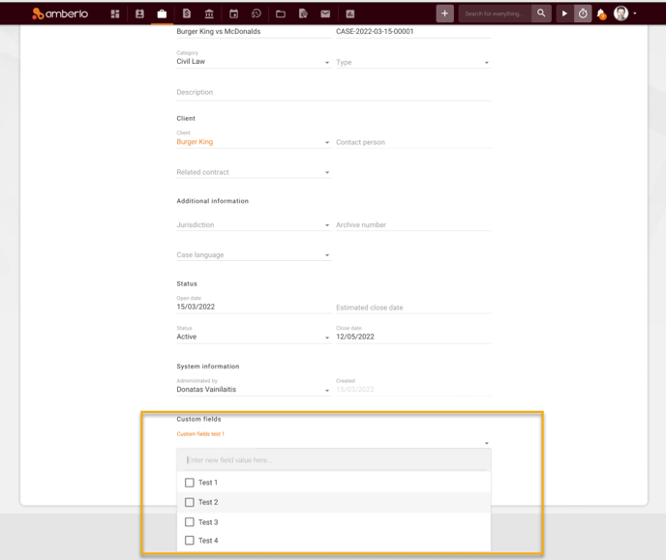Open the Status Active dropdown
The height and width of the screenshot is (560, 666).
coord(254,337)
